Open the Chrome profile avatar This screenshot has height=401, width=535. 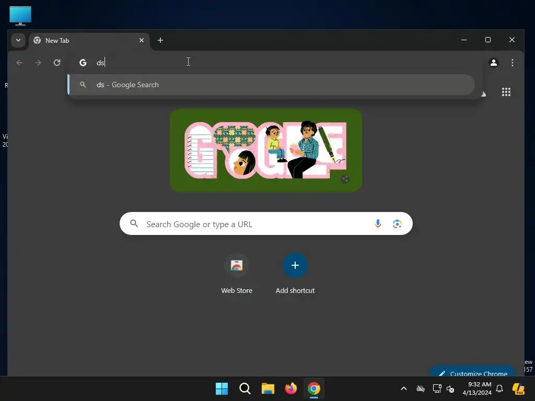click(x=493, y=63)
